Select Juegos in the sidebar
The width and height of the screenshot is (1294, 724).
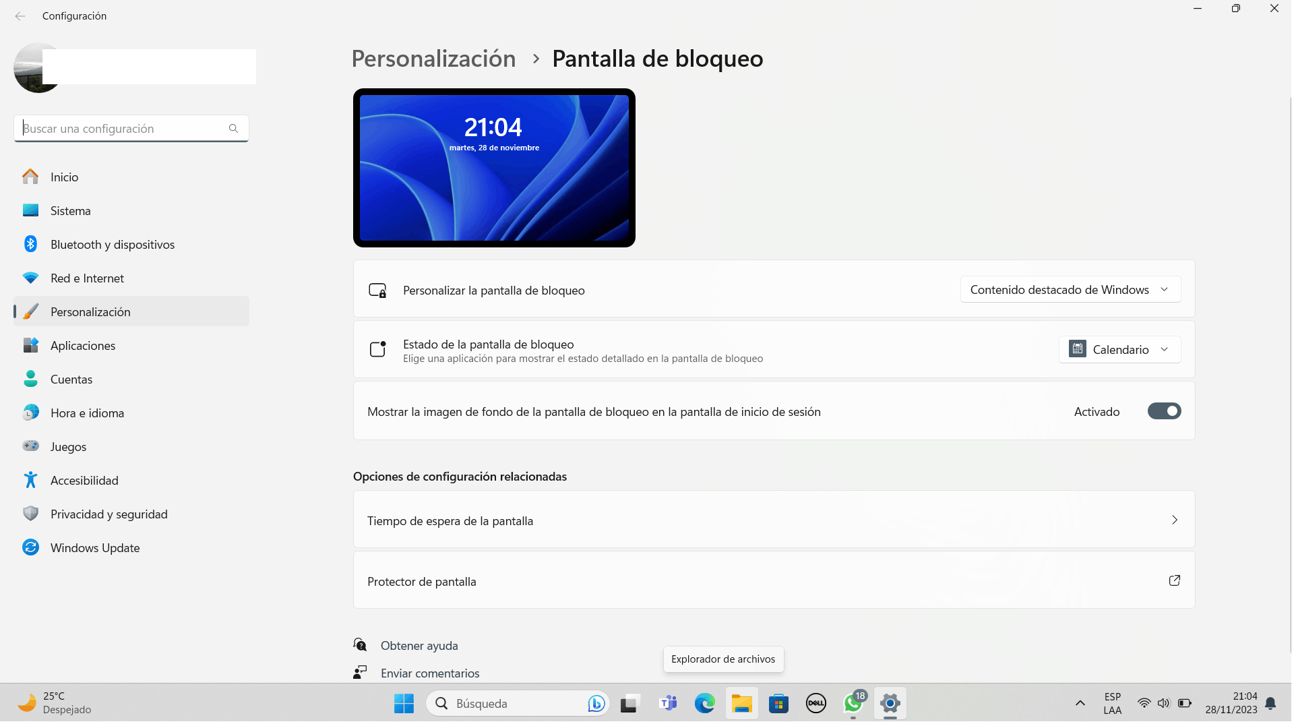pyautogui.click(x=131, y=447)
